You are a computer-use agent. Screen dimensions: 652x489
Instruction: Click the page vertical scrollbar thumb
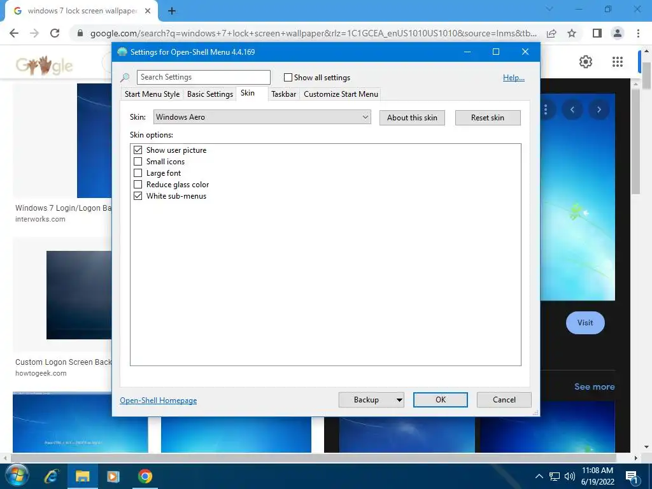[x=647, y=75]
